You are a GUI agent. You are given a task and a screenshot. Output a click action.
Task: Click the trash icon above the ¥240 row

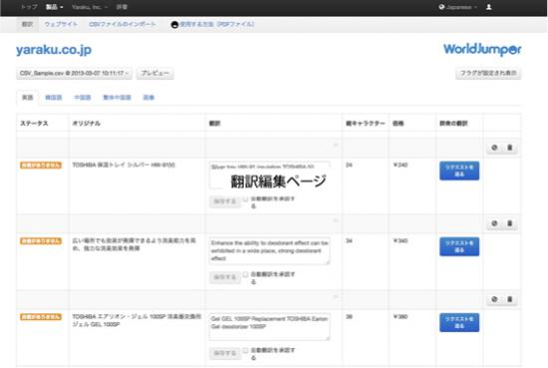click(509, 148)
